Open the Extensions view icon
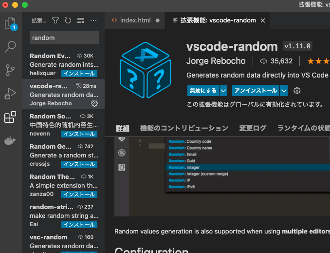The height and width of the screenshot is (253, 330). click(10, 117)
